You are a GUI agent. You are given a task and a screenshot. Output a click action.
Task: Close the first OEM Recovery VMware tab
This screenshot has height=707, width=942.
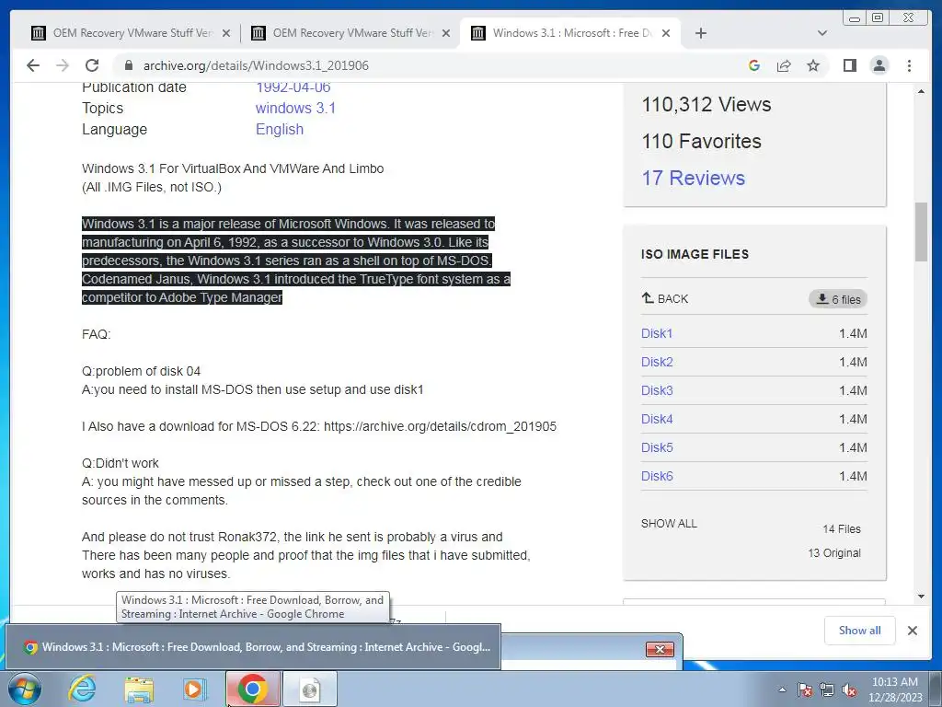click(x=226, y=33)
